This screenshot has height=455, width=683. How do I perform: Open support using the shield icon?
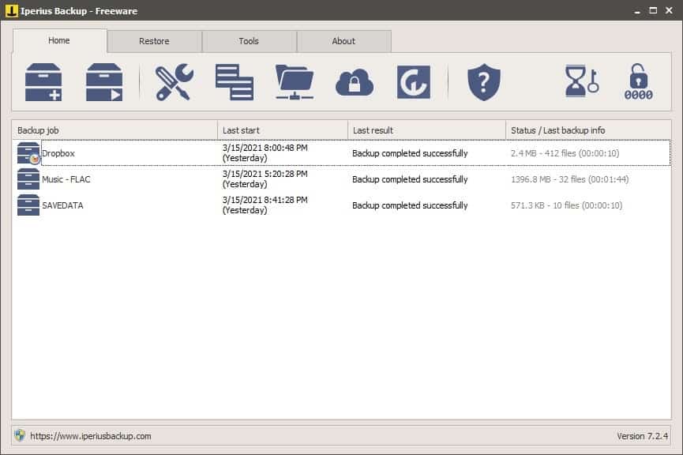(x=484, y=79)
